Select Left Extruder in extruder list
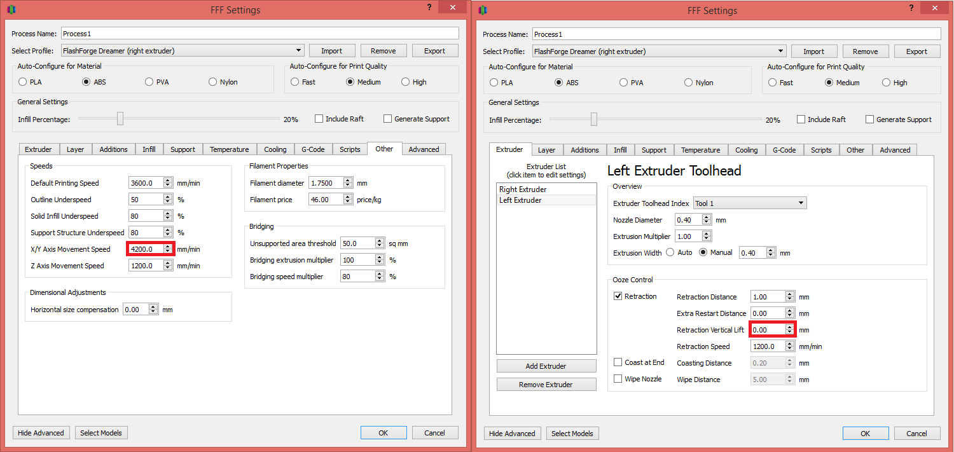This screenshot has width=954, height=452. point(546,200)
